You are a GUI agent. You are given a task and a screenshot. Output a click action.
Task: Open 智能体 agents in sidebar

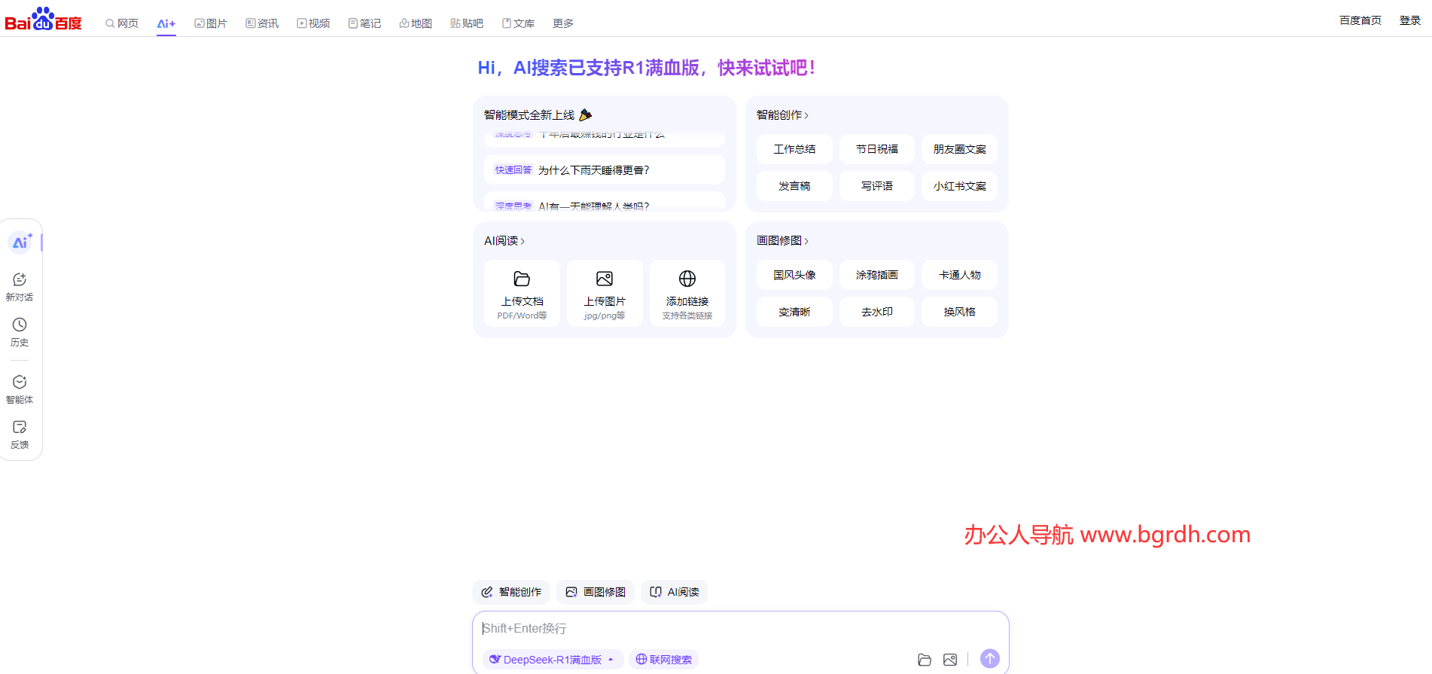pos(20,389)
